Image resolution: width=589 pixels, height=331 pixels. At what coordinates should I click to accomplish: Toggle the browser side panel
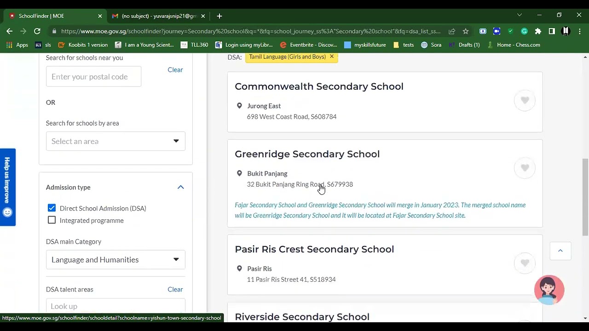[x=552, y=31]
